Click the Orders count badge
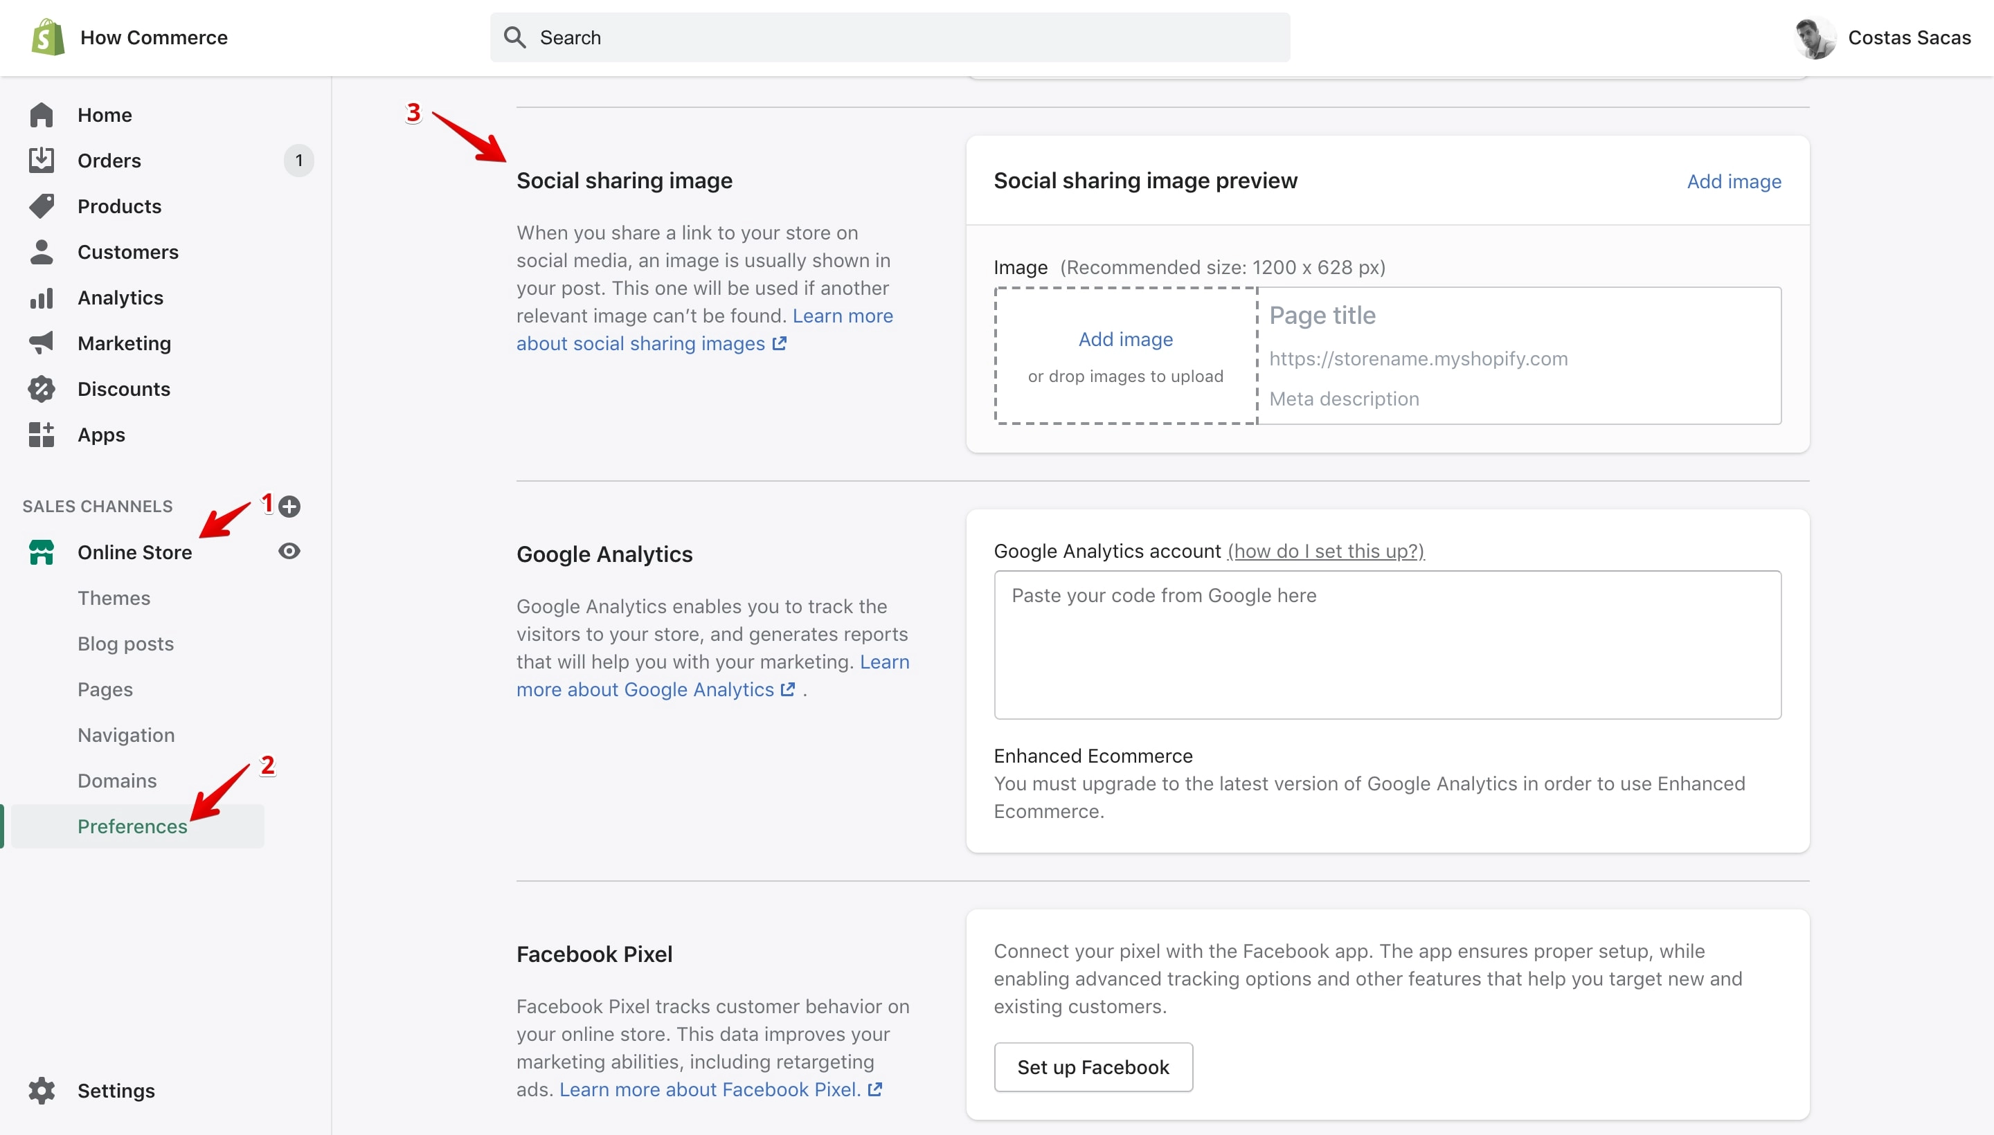The height and width of the screenshot is (1135, 1994). [x=298, y=161]
